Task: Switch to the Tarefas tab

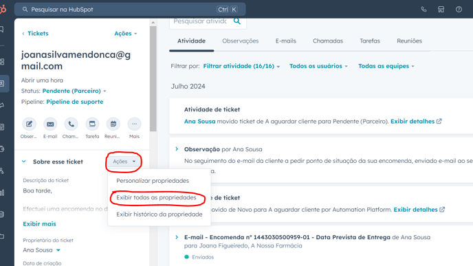Action: (370, 41)
